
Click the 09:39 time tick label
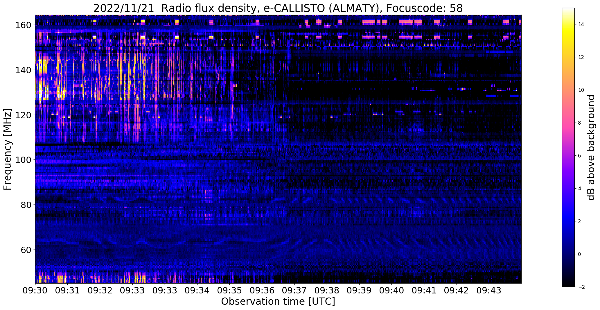359,290
